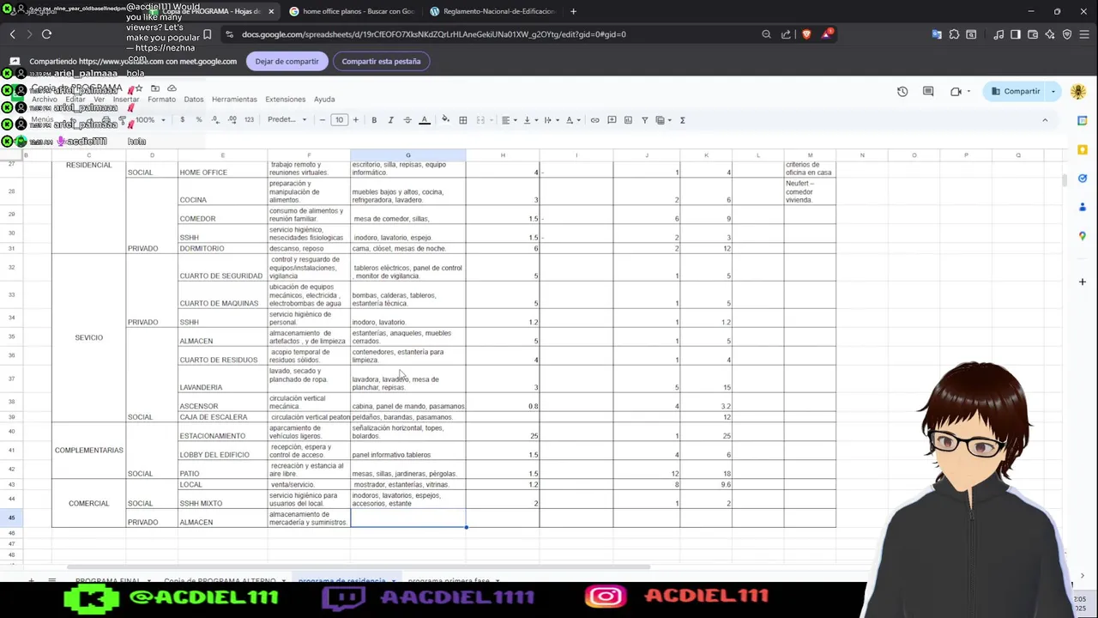The image size is (1098, 618).
Task: Open the Formato menu
Action: pos(161,100)
